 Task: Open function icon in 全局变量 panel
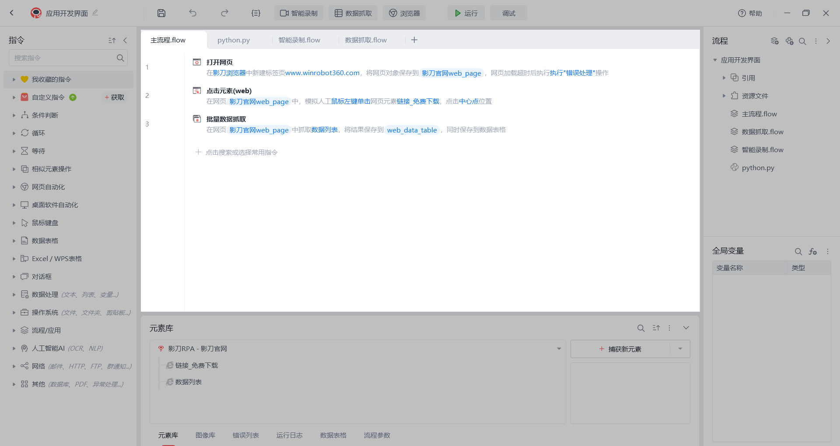click(x=813, y=251)
